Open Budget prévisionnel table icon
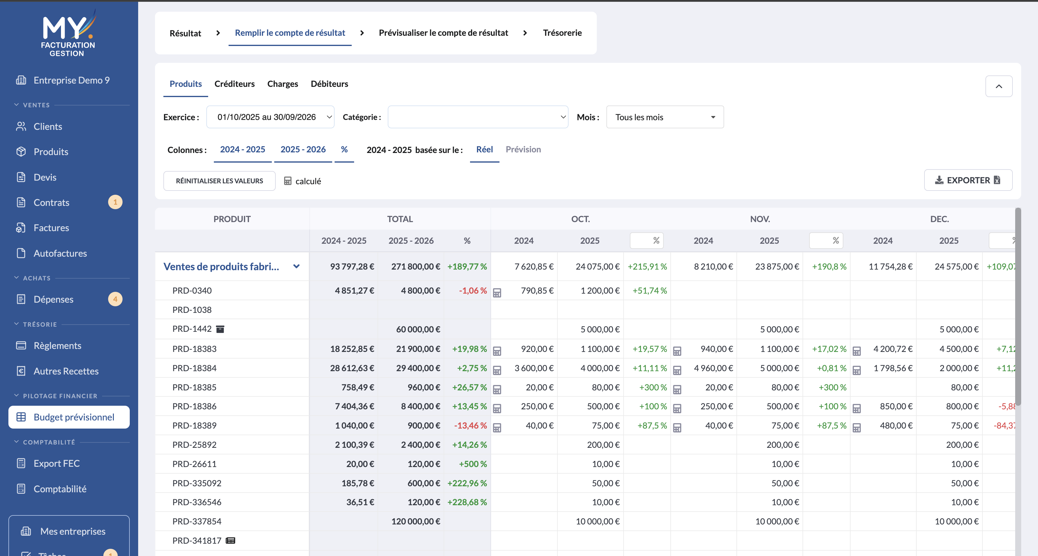The height and width of the screenshot is (556, 1038). click(x=21, y=417)
